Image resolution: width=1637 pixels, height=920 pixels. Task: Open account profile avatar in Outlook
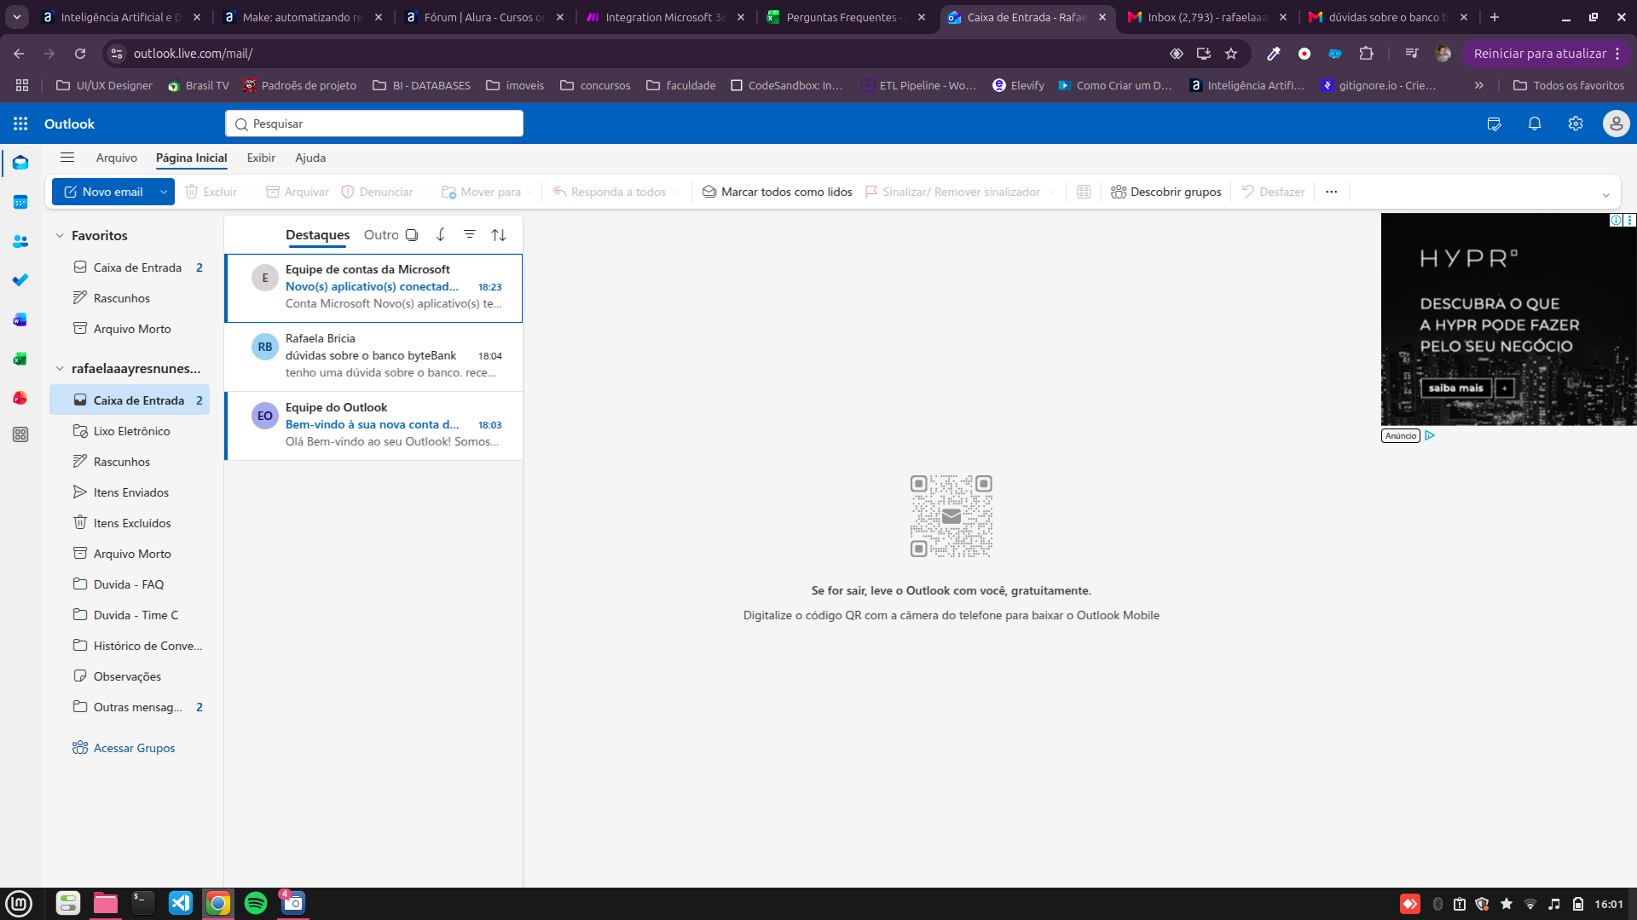(1616, 124)
